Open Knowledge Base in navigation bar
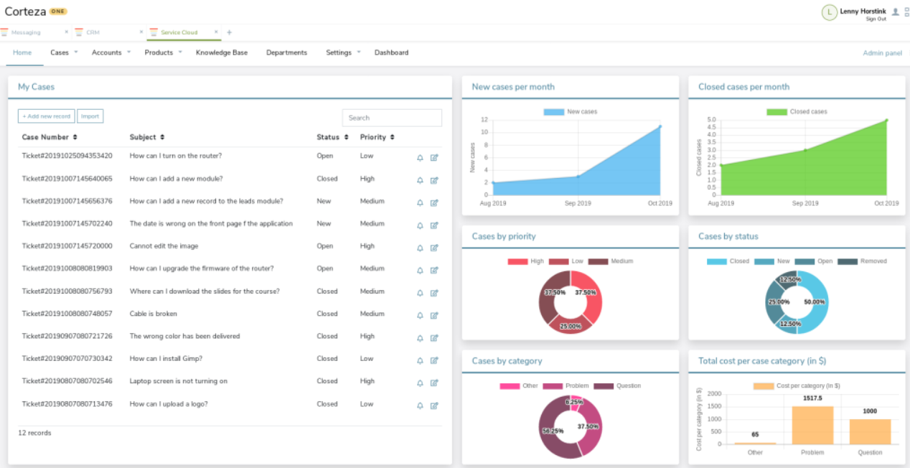 tap(222, 52)
